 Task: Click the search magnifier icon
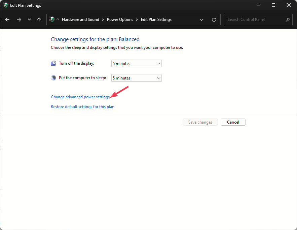coord(288,20)
